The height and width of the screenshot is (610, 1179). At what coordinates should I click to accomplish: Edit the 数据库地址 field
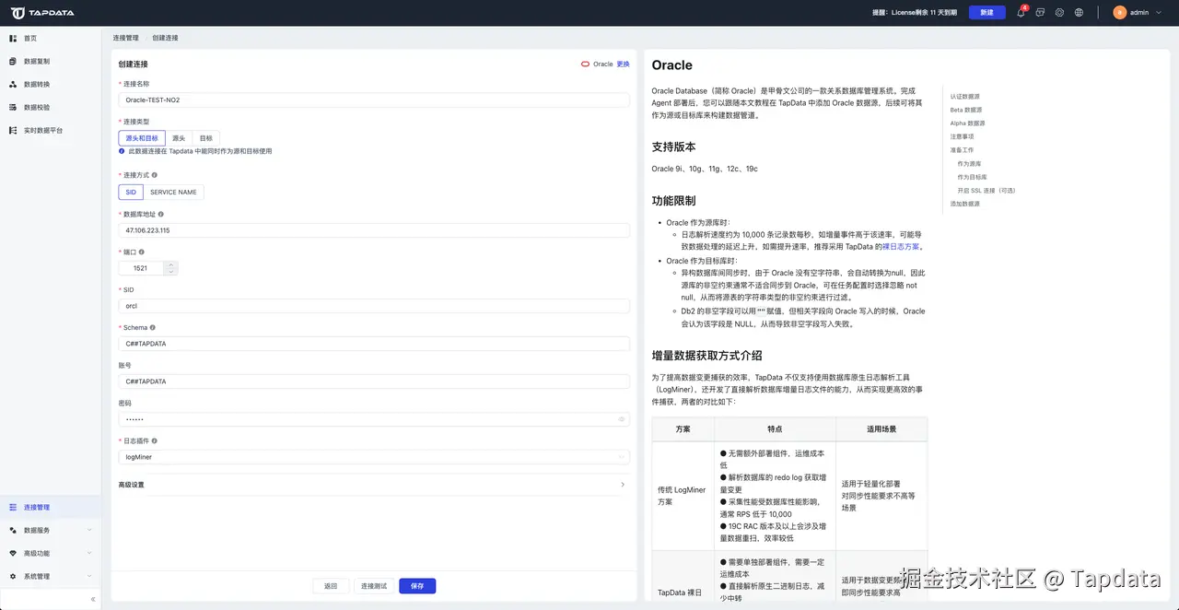coord(374,230)
